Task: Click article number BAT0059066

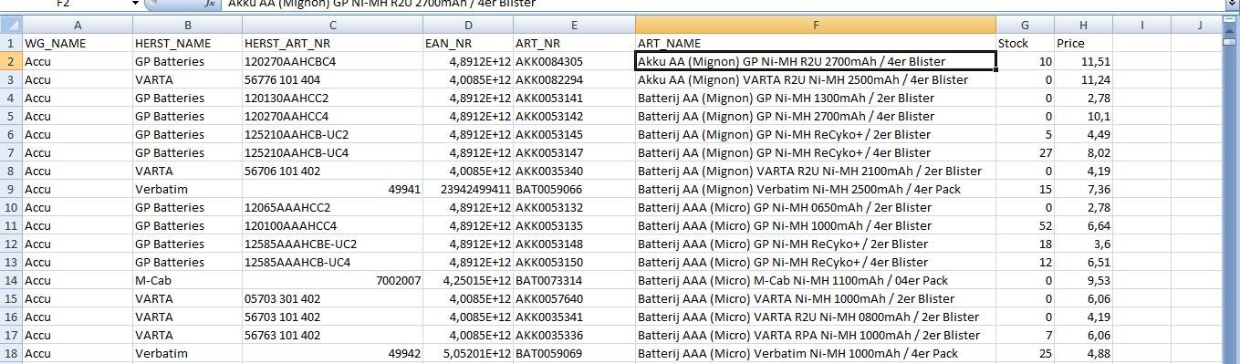Action: [x=574, y=189]
